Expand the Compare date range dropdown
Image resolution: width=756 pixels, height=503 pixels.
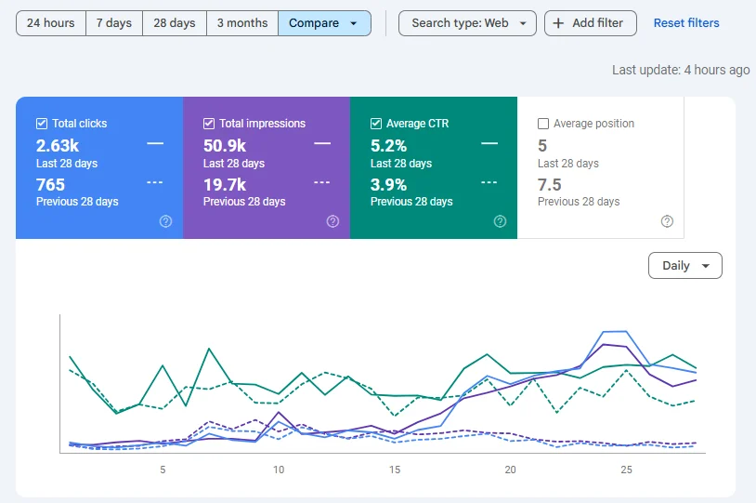324,23
